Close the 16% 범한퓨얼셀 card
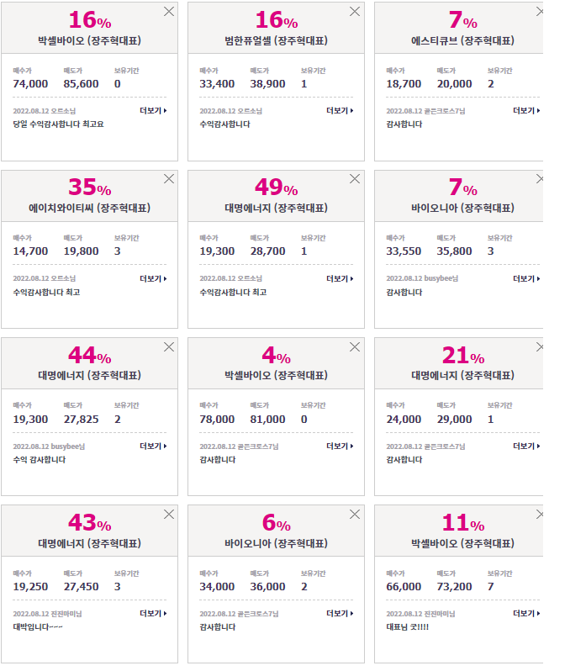 coord(355,12)
